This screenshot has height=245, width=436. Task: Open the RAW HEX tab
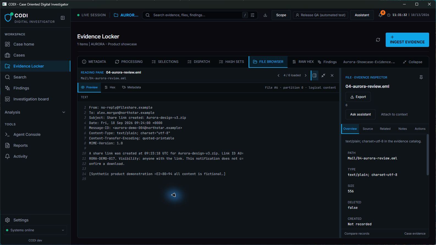click(303, 62)
